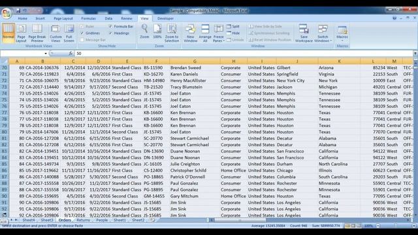Click the Save icon in Quick Access toolbar

(x=18, y=10)
